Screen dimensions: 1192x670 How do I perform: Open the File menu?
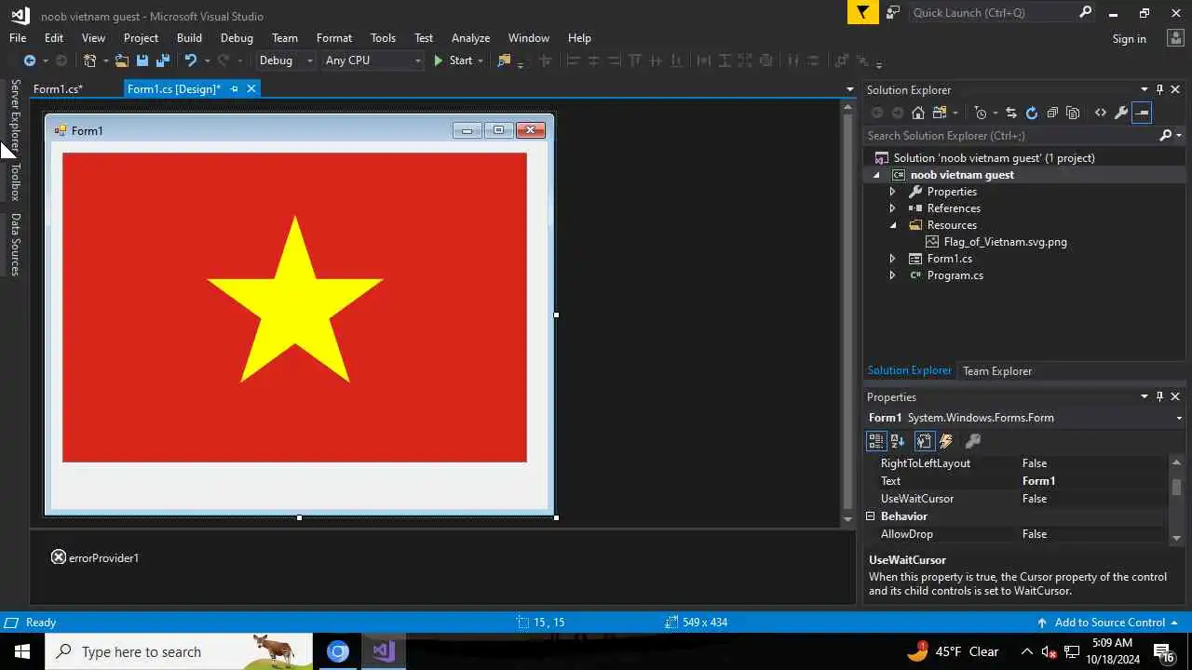tap(18, 38)
